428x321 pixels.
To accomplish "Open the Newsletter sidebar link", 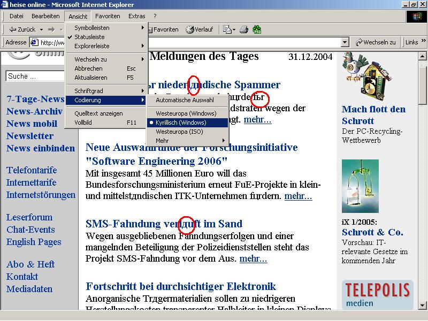I will point(30,136).
